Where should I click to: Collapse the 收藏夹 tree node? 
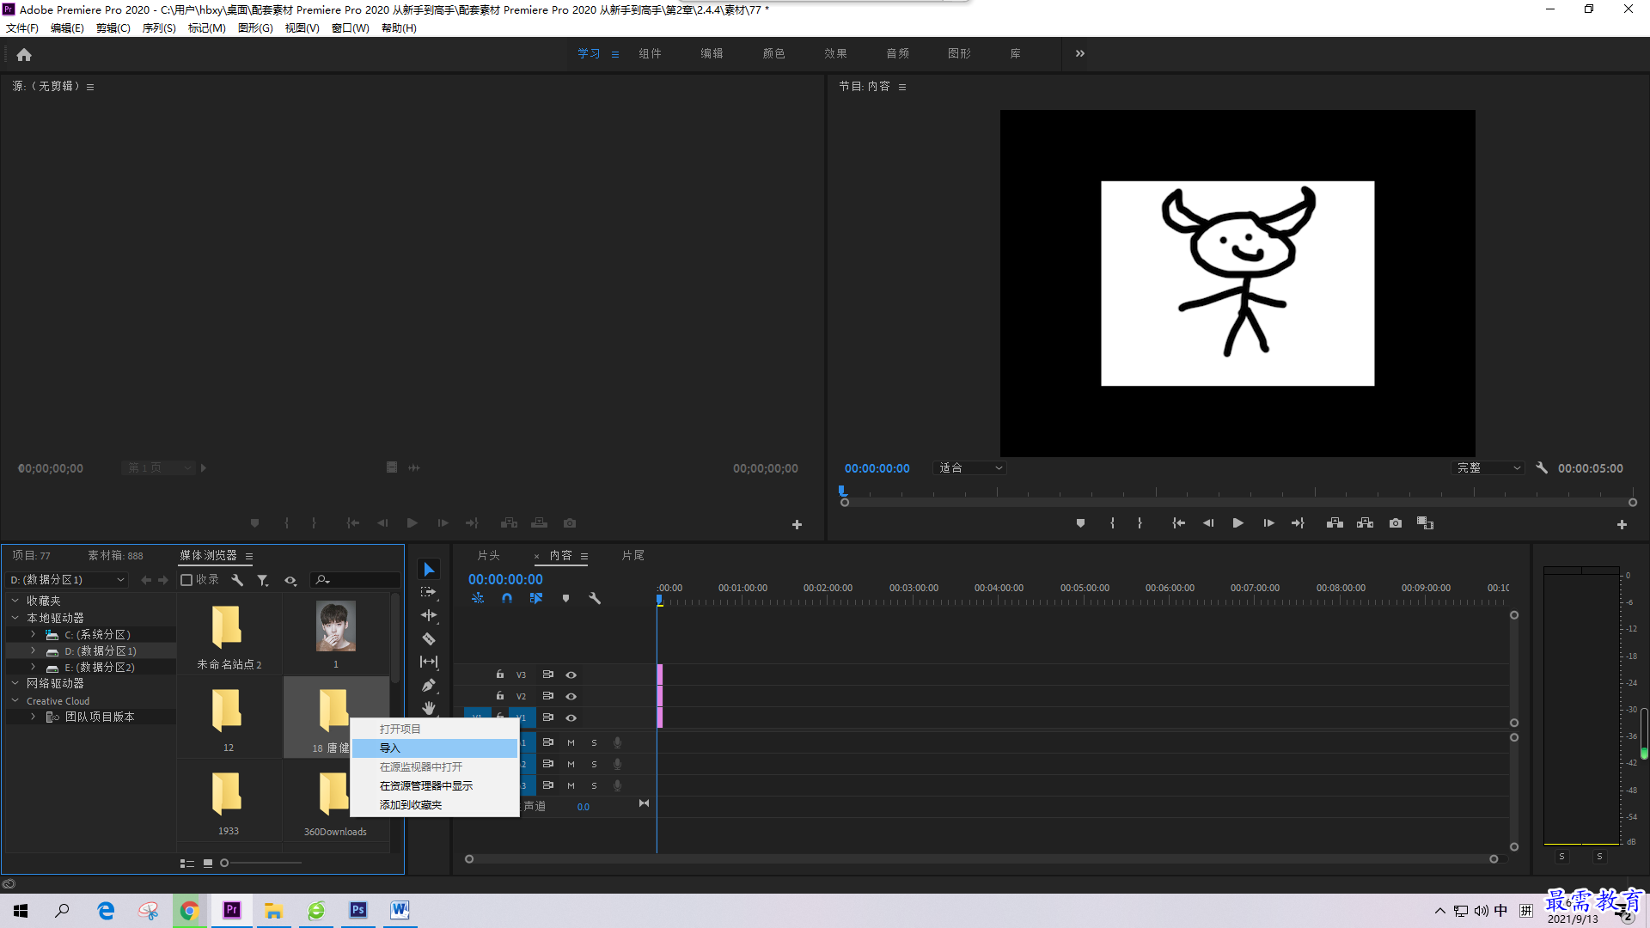pyautogui.click(x=15, y=601)
